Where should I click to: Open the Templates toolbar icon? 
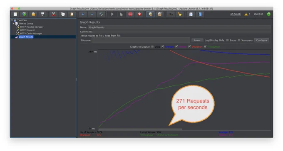point(24,14)
